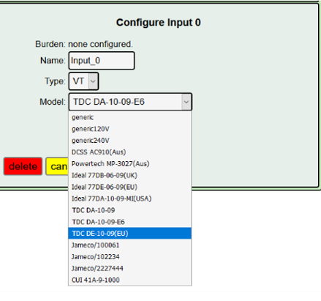Select TDC DA-10-09 model
The image size is (321, 301).
point(129,210)
